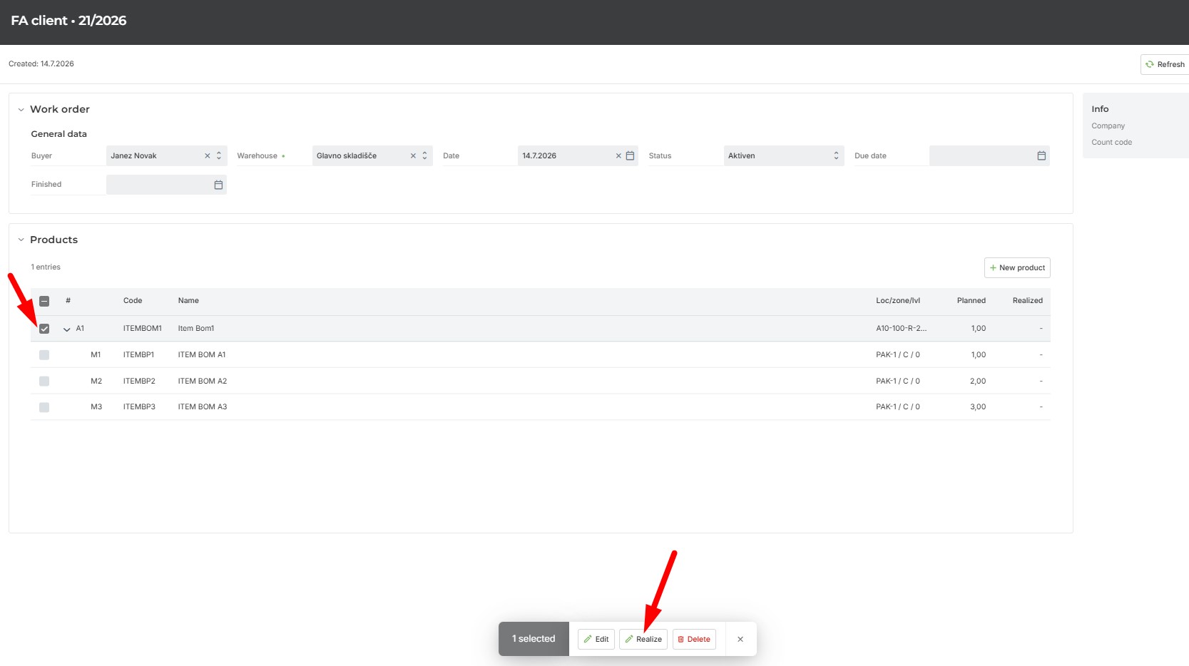This screenshot has width=1189, height=666.
Task: Click the Planned column header
Action: [971, 301]
